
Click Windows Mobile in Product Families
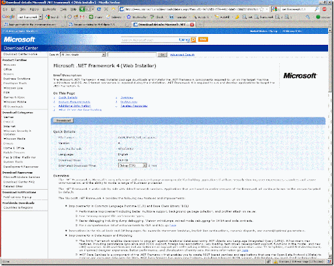15,102
